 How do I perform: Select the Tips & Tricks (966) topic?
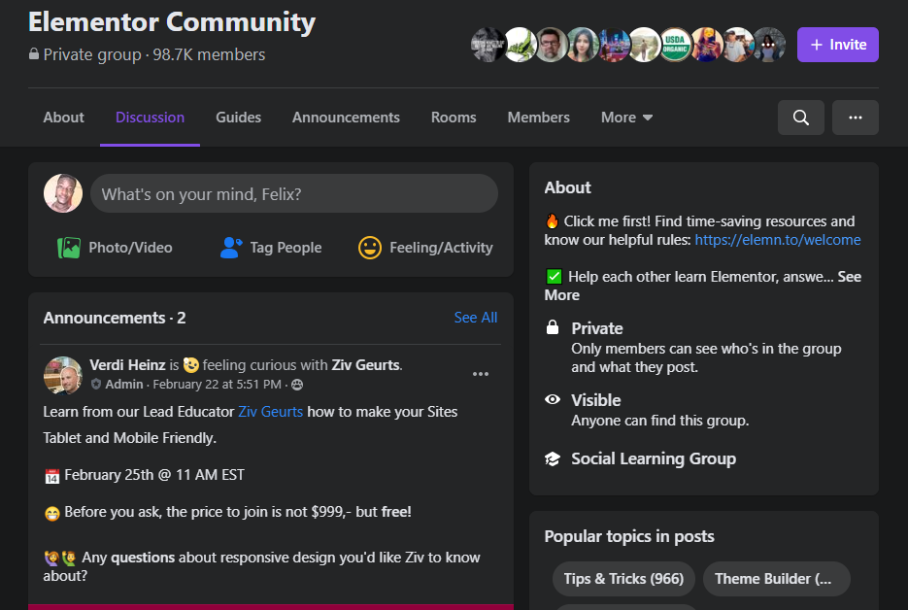tap(623, 579)
